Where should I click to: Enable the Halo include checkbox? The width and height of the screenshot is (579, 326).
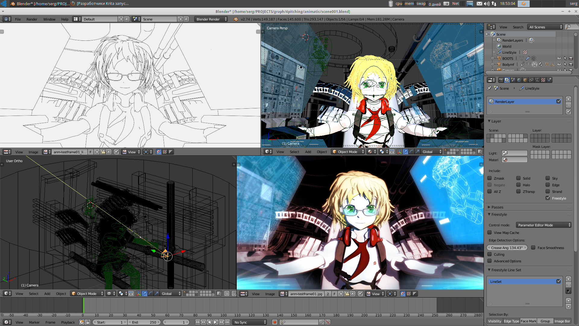click(518, 185)
